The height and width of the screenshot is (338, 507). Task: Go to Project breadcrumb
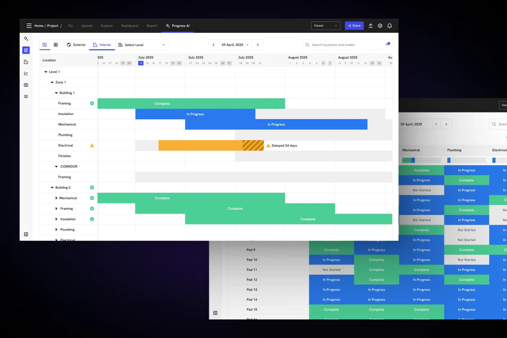coord(53,26)
